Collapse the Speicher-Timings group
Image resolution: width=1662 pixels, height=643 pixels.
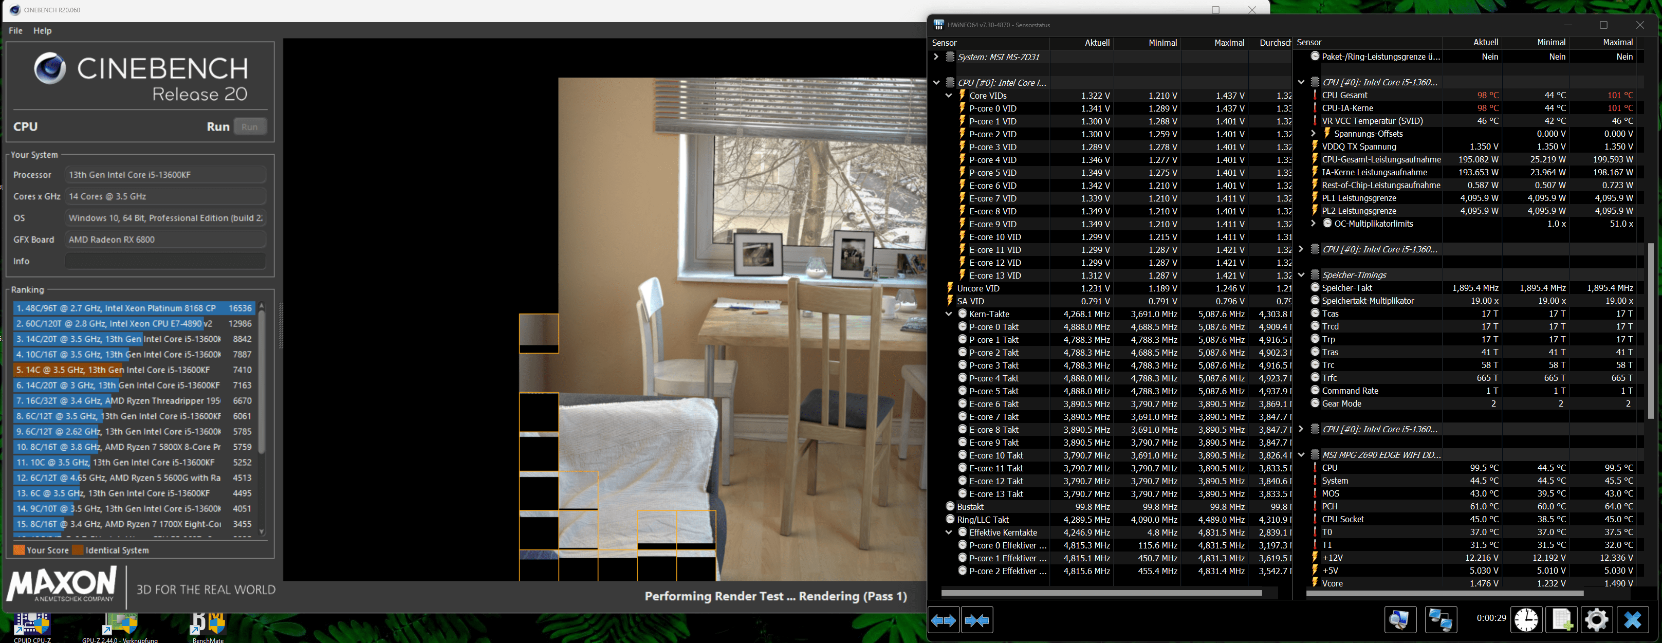[1301, 275]
